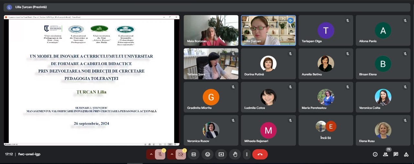Open the activities panel

point(406,154)
